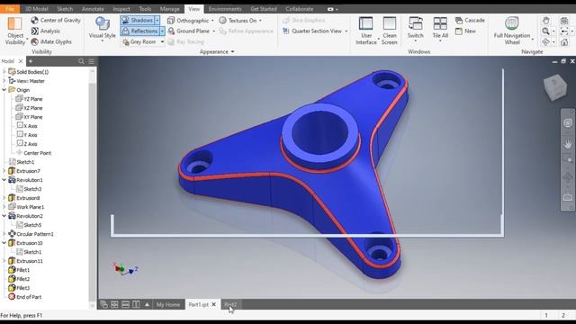Image resolution: width=576 pixels, height=324 pixels.
Task: Switch to the Part2 document tab
Action: (230, 304)
